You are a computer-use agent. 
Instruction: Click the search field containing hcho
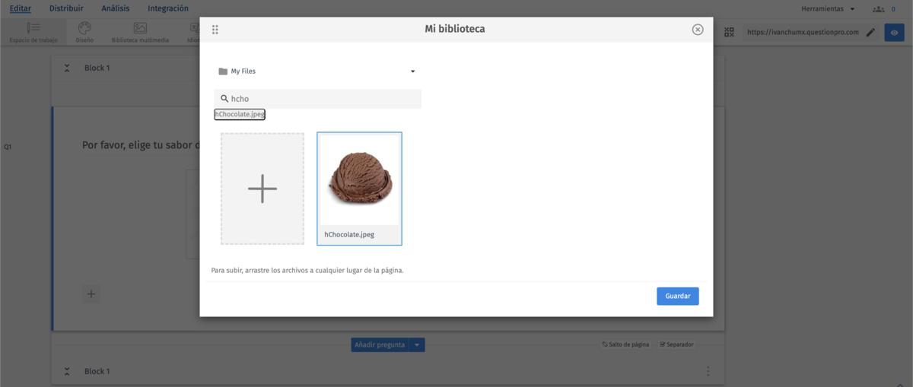coord(317,99)
